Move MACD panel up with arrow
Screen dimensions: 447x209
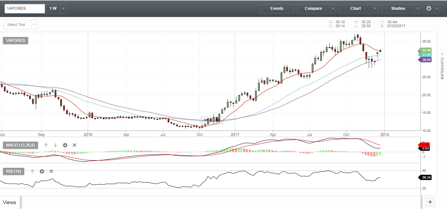coord(46,145)
